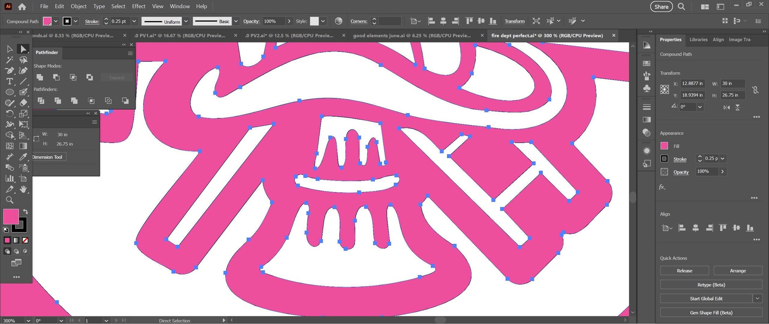Select the Zoom tool magnifier
The height and width of the screenshot is (324, 769).
[9, 200]
